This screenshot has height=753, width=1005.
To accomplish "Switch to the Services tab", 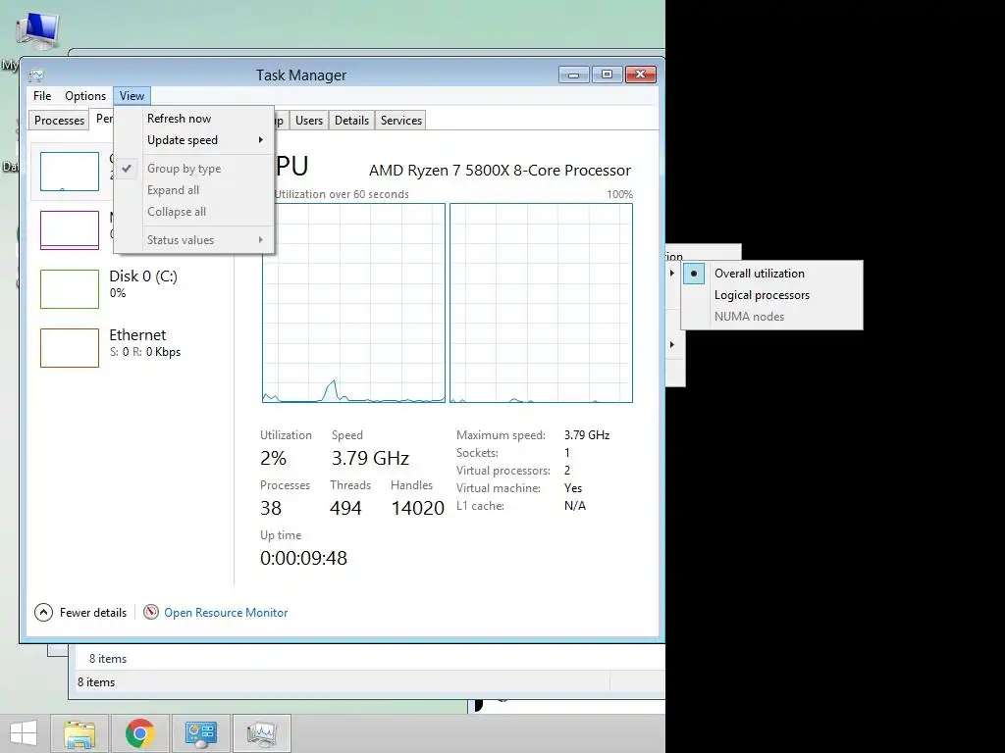I will point(401,121).
